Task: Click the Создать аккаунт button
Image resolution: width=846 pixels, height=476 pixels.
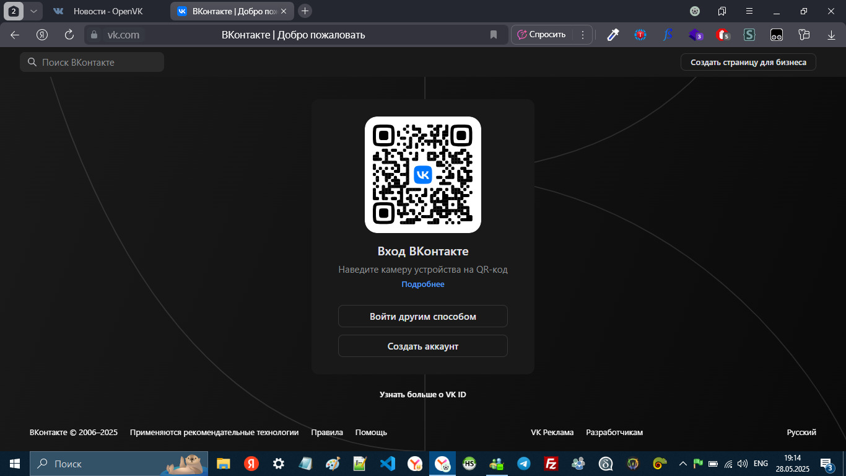Action: tap(422, 346)
